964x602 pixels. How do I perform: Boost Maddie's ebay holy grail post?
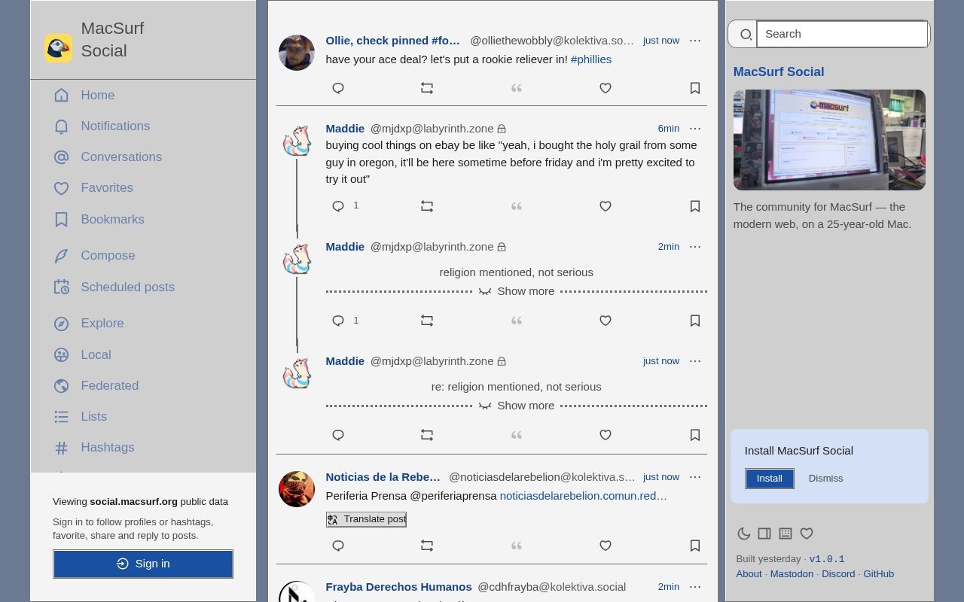(x=427, y=206)
